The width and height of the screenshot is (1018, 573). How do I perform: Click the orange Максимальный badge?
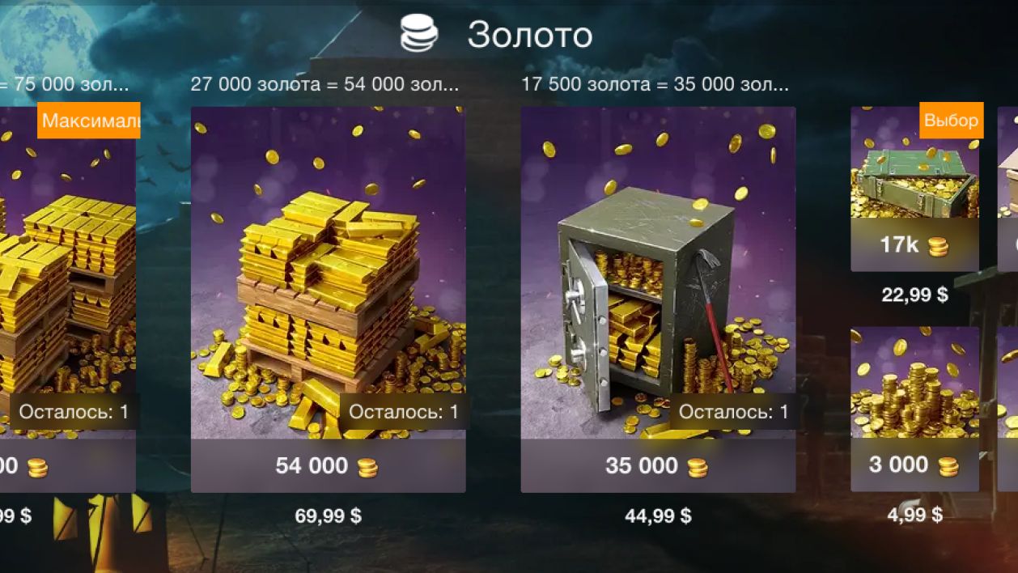pyautogui.click(x=88, y=121)
